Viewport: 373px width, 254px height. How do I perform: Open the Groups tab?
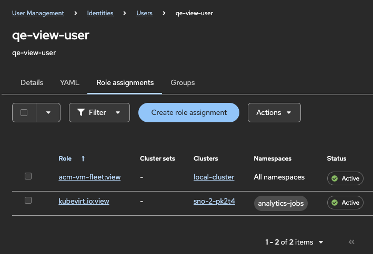(183, 82)
